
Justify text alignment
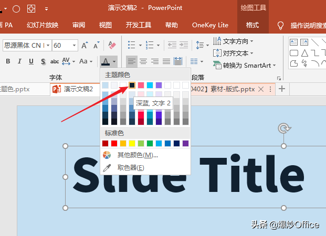point(166,61)
